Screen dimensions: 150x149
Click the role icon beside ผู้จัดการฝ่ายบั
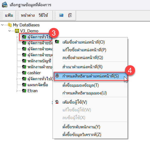24,43
